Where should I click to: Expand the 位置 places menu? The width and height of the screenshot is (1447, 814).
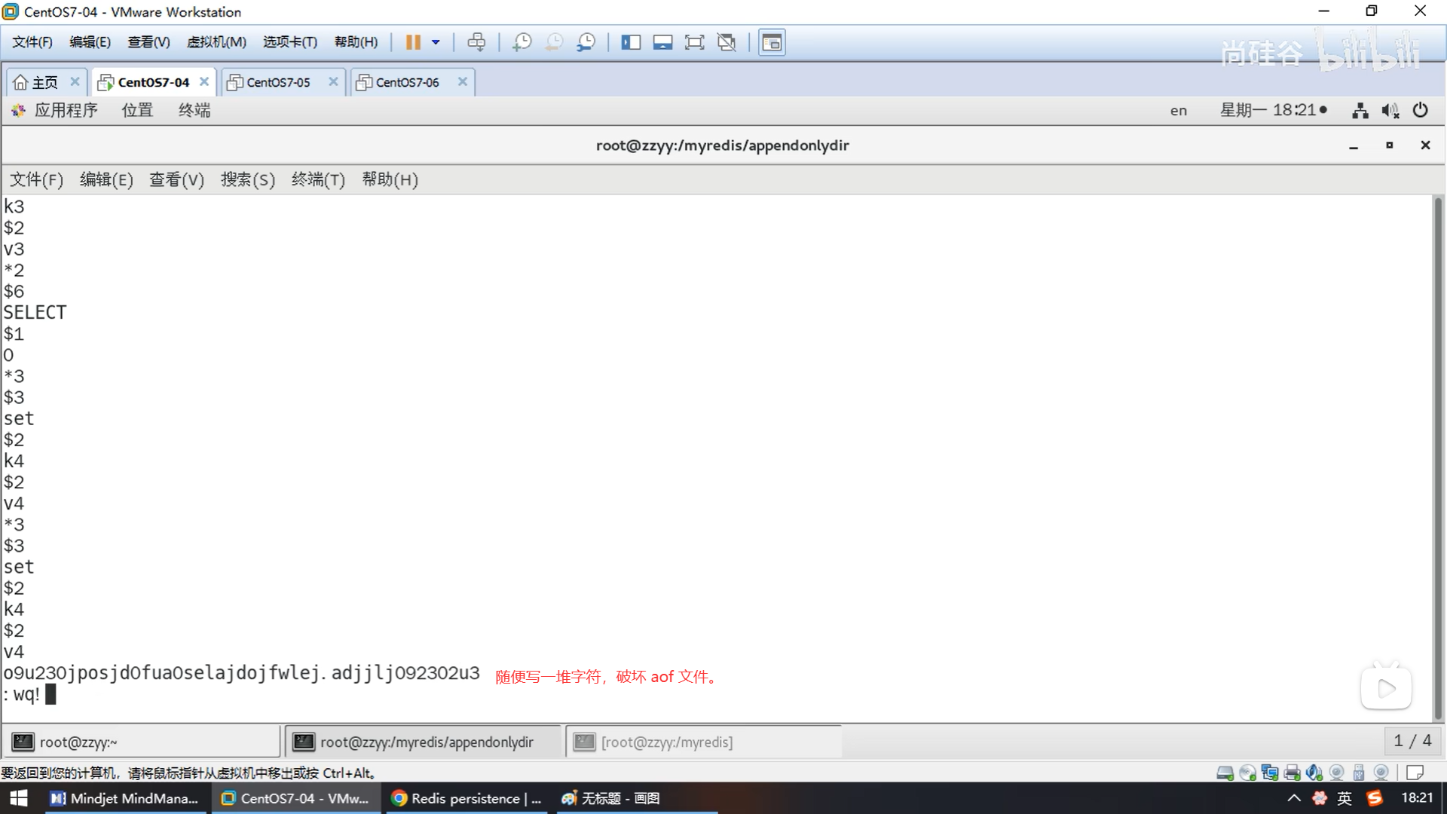pyautogui.click(x=137, y=110)
